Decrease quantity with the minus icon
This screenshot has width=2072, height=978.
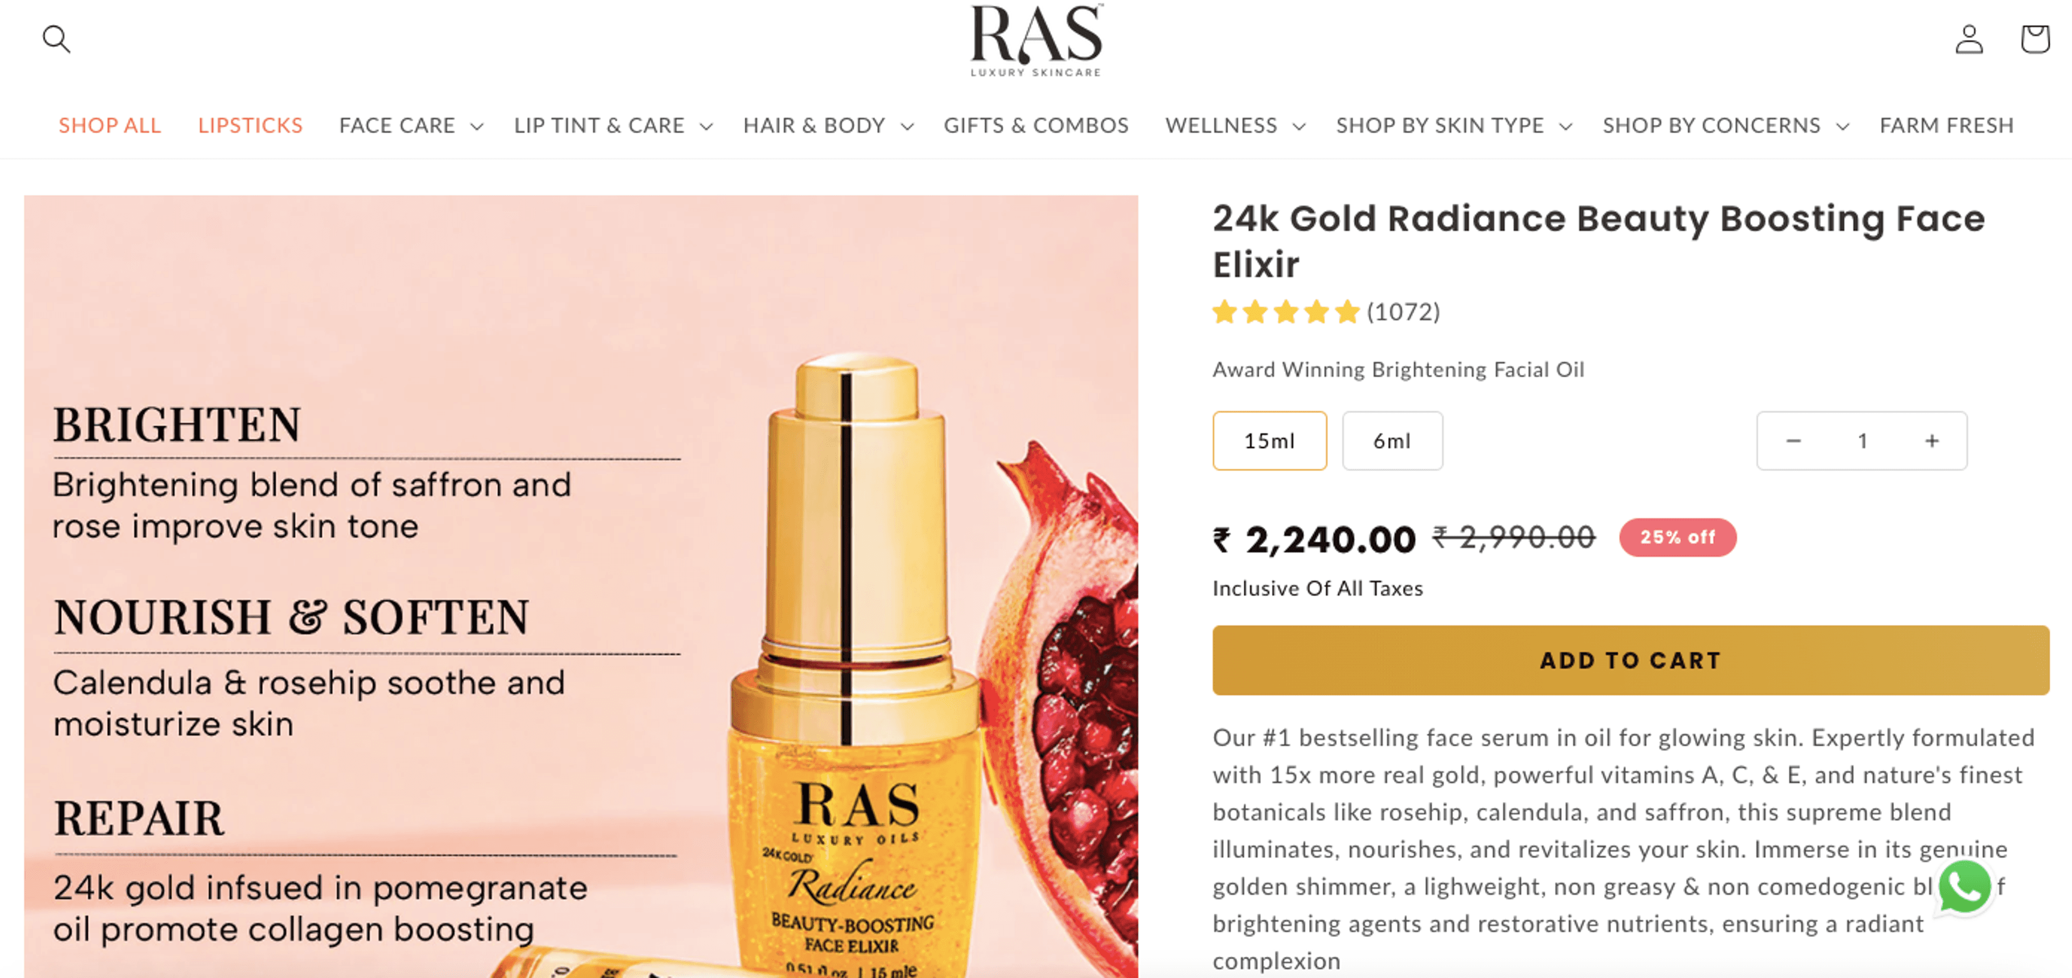[x=1793, y=441]
